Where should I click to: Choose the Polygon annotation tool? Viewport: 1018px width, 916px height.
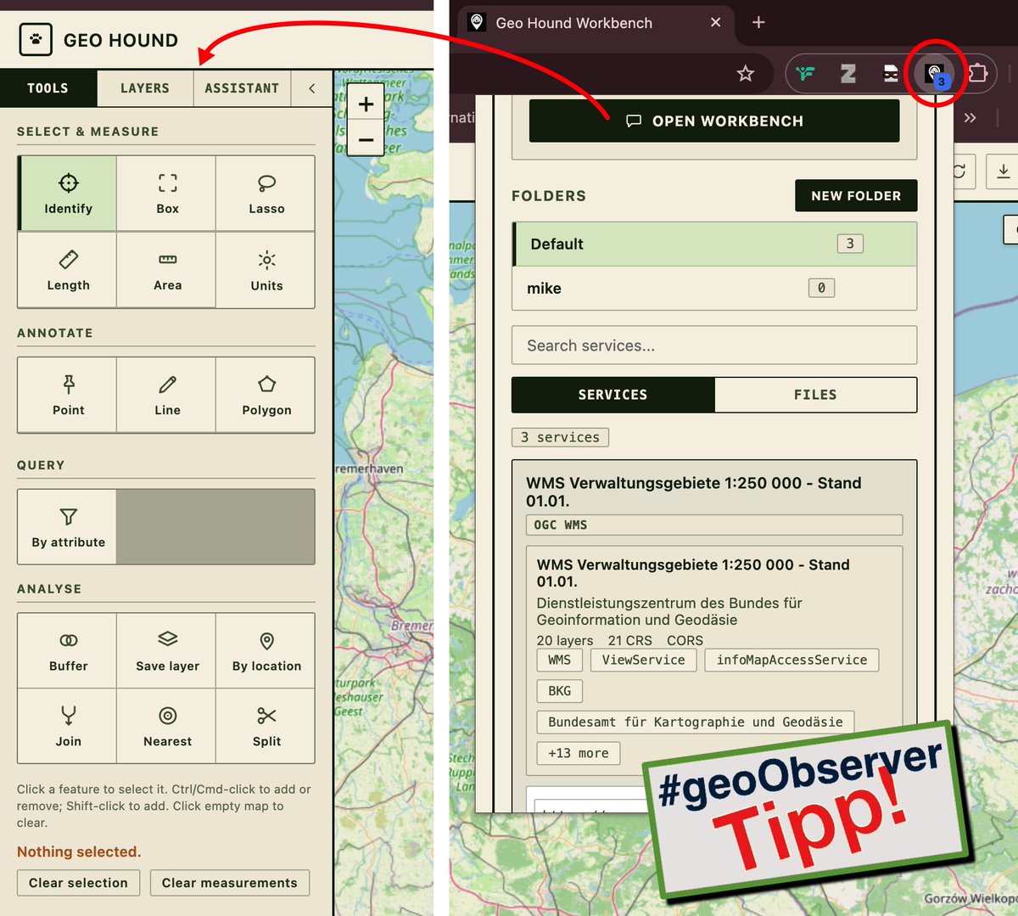pyautogui.click(x=266, y=396)
